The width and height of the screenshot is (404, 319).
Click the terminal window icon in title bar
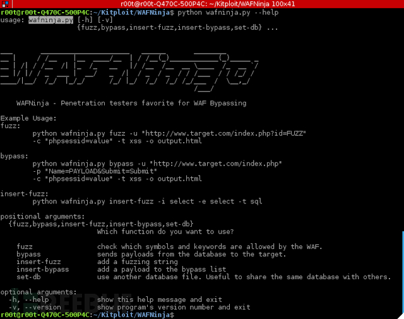point(4,4)
